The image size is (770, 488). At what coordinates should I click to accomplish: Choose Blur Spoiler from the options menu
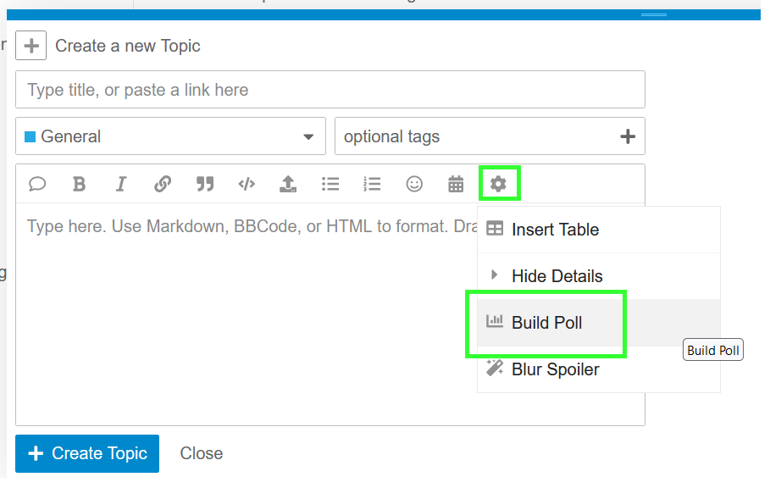(555, 369)
